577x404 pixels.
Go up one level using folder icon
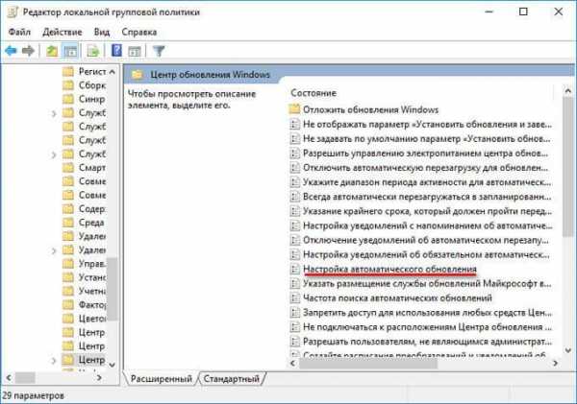(x=52, y=51)
